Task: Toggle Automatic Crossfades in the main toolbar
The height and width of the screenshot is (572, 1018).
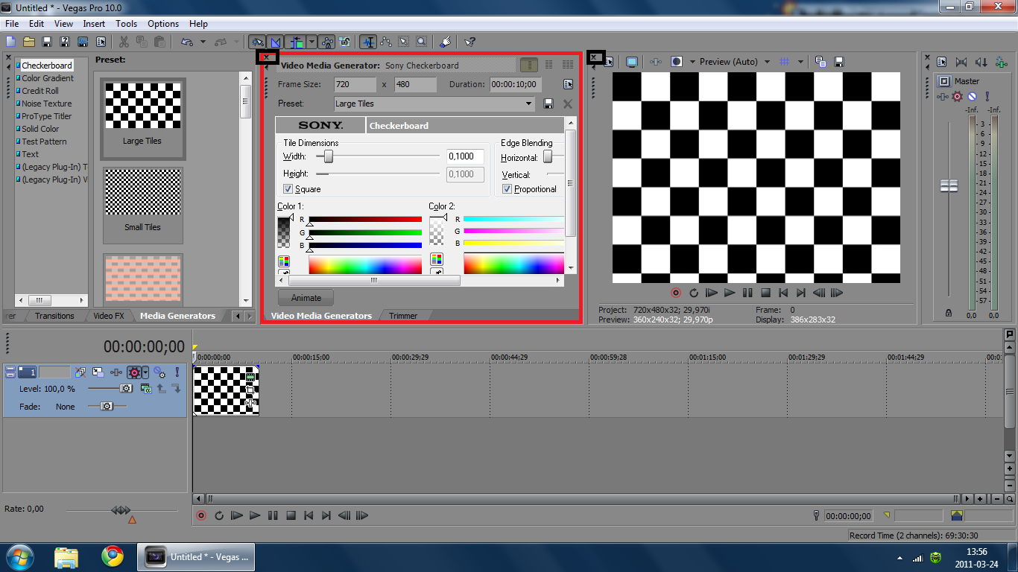Action: pyautogui.click(x=275, y=42)
